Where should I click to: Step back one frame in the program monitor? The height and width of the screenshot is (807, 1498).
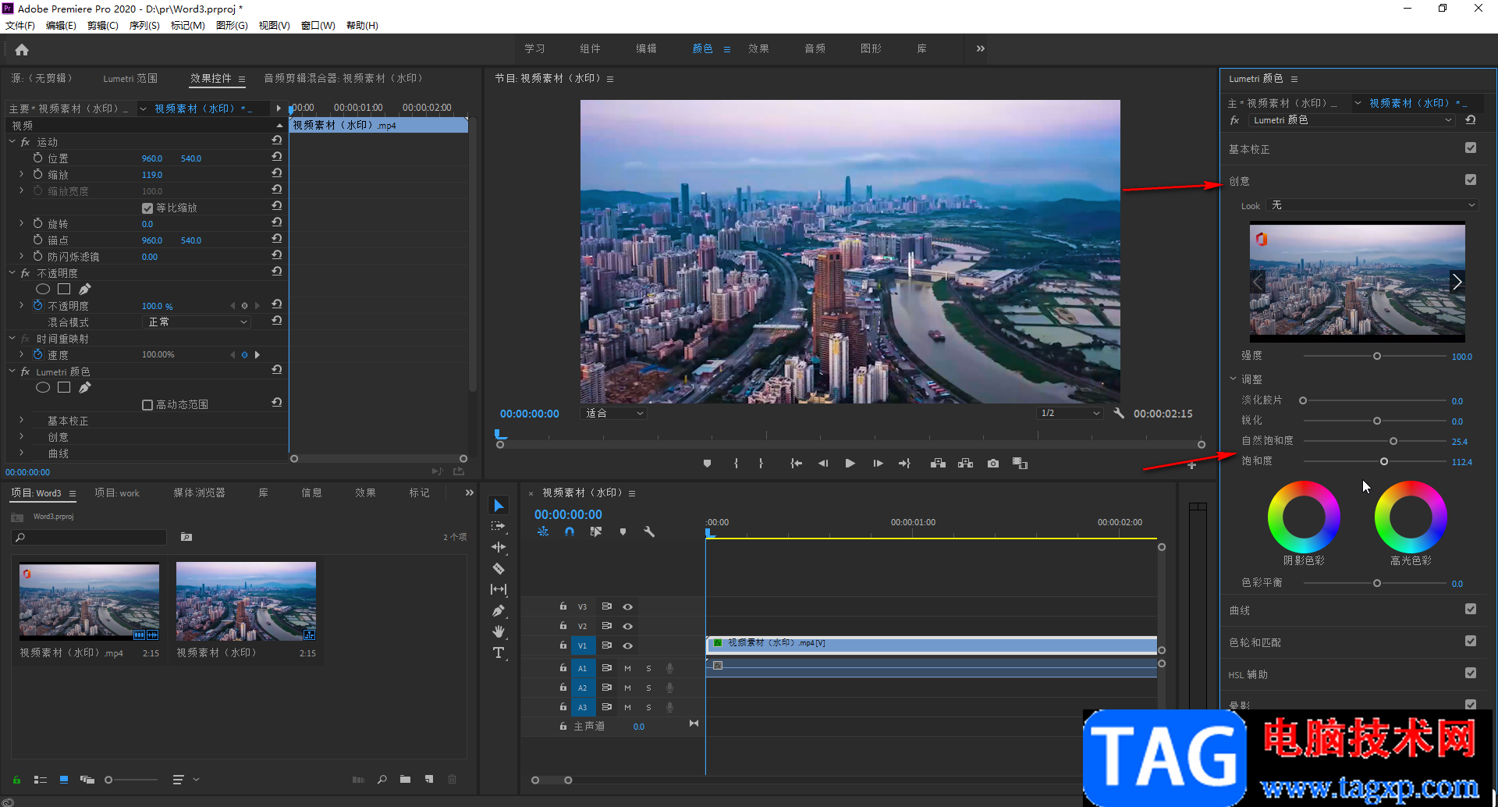pos(823,464)
